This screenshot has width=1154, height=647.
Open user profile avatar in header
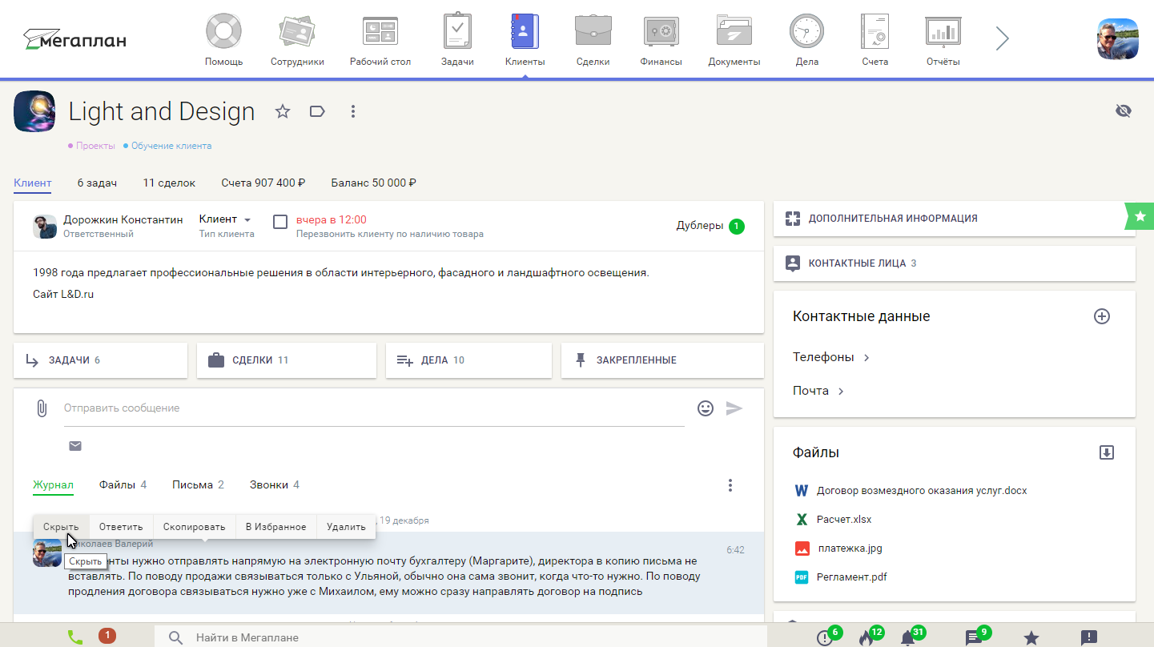(1117, 38)
